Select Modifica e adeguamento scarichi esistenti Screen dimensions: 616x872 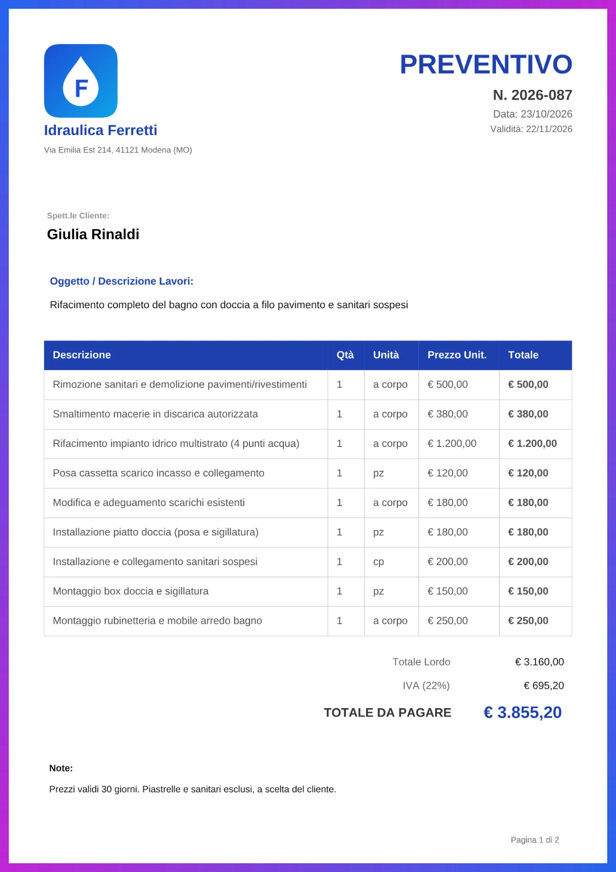(x=149, y=503)
